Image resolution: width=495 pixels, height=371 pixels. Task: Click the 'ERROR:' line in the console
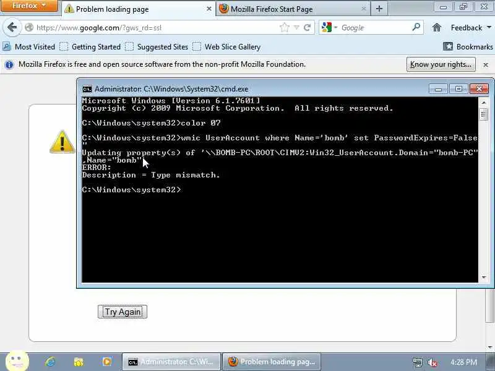[97, 168]
